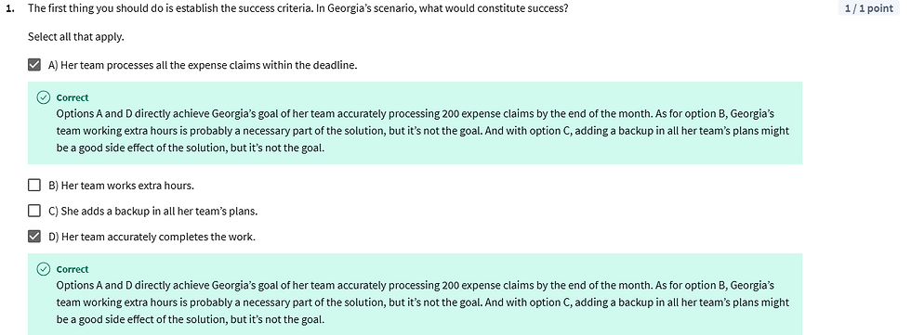This screenshot has width=911, height=335.
Task: Tick the checkbox for option C backup plans
Action: tap(34, 211)
